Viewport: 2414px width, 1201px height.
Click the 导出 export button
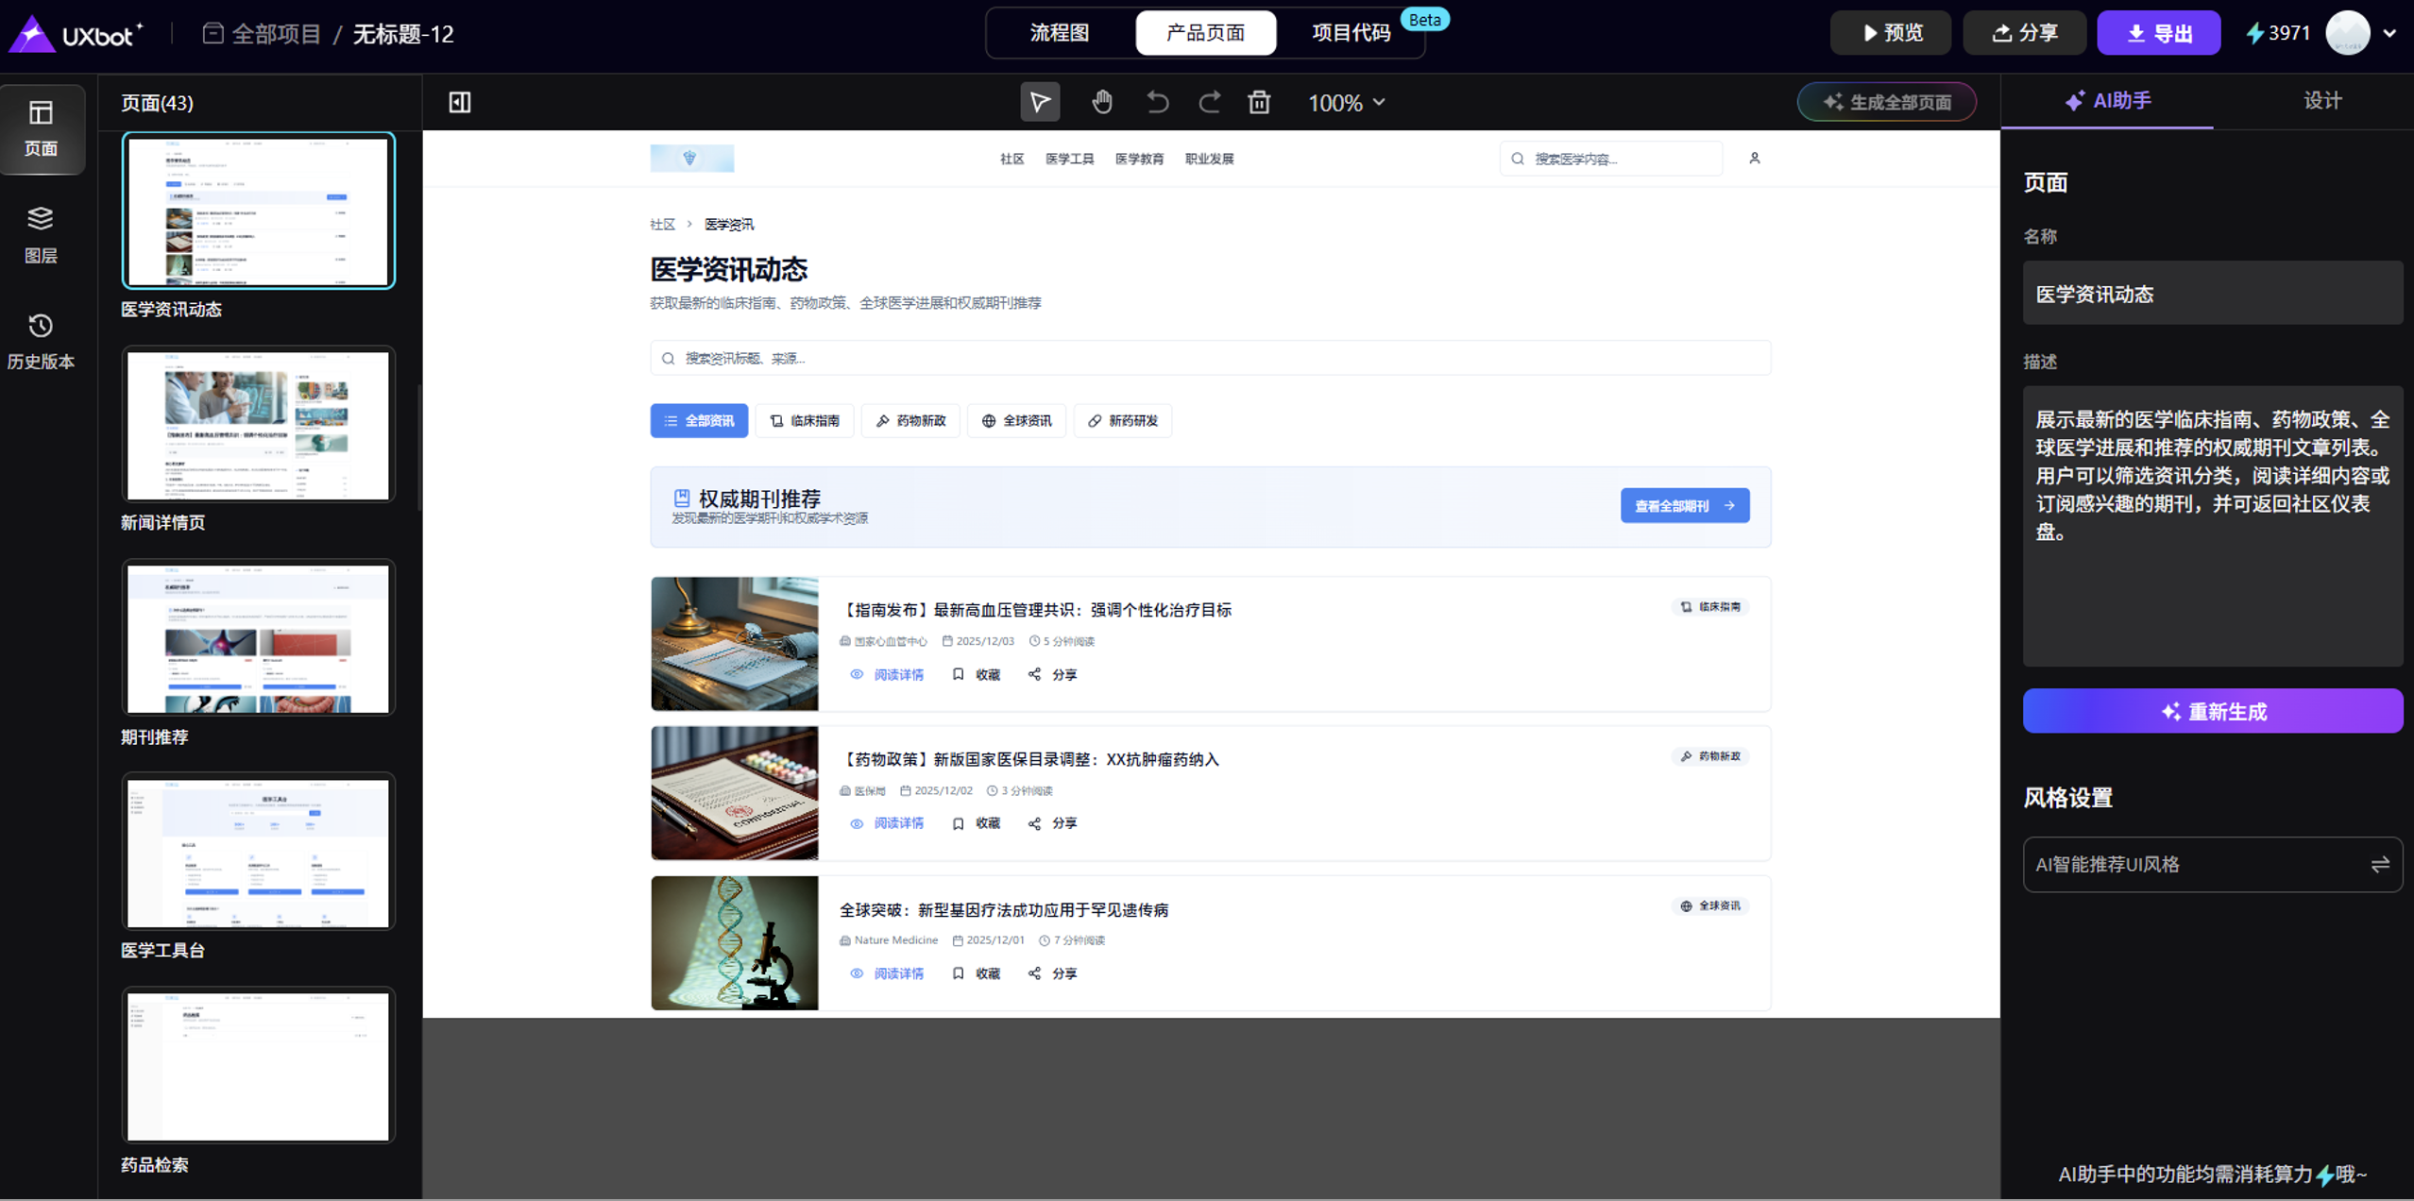pos(2158,33)
